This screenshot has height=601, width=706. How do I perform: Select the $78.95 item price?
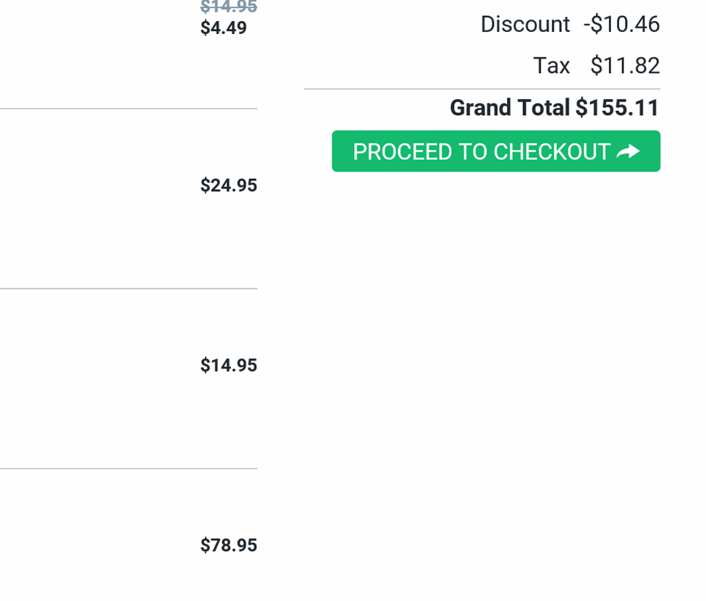[x=229, y=546]
